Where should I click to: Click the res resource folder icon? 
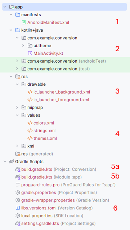click(18, 77)
